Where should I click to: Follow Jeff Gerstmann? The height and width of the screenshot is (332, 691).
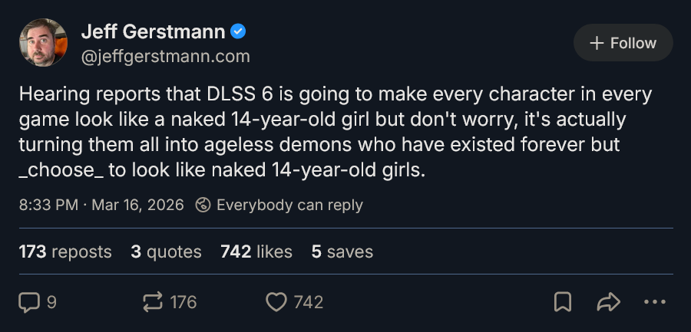(x=623, y=43)
